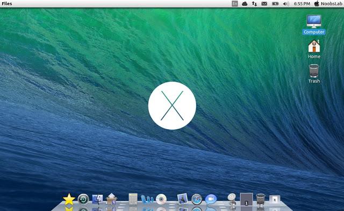Click the workspace switcher showing 1 in dock
Viewport: 344px width, 211px height.
246,199
